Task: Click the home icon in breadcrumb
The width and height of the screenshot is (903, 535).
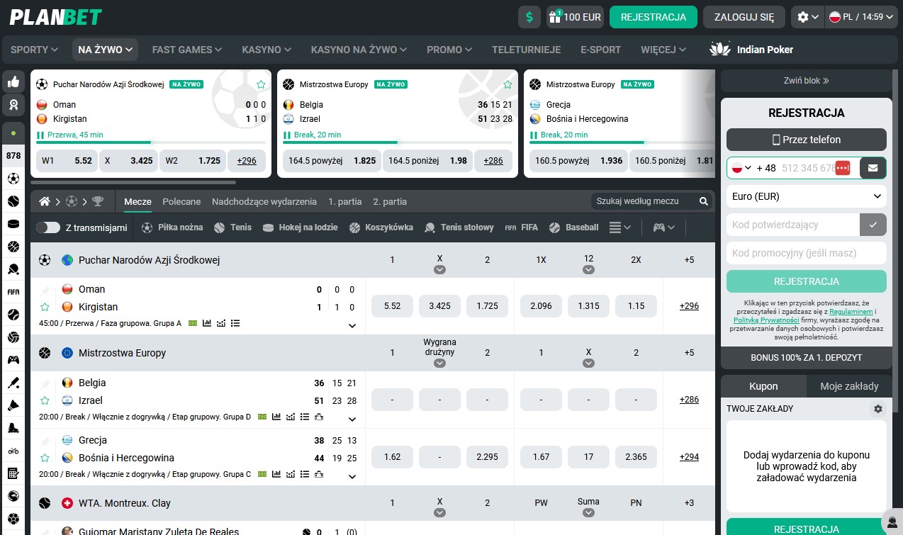Action: click(x=45, y=202)
